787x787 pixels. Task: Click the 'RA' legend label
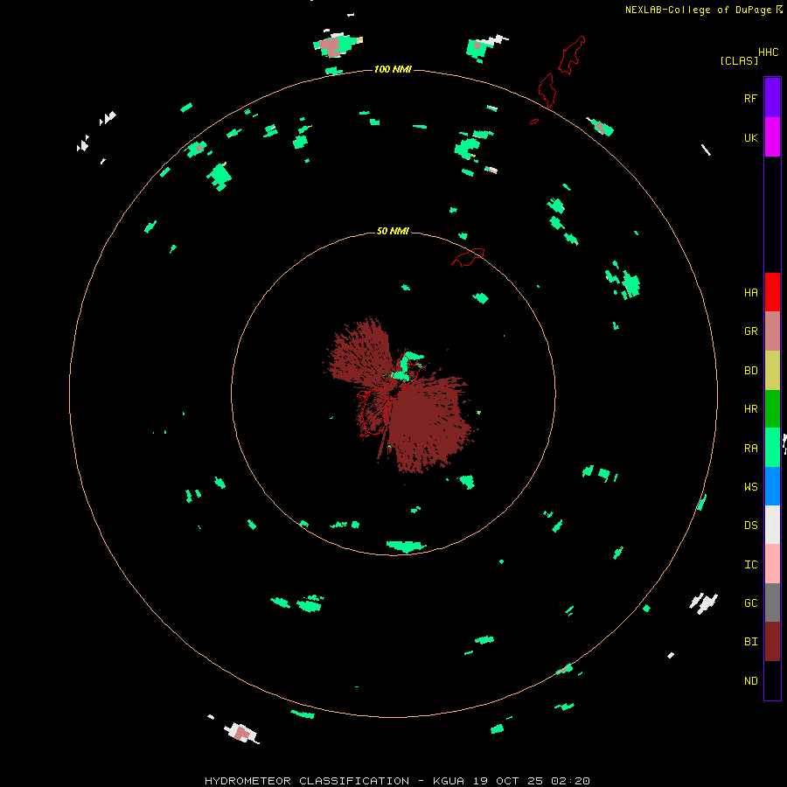tap(750, 449)
